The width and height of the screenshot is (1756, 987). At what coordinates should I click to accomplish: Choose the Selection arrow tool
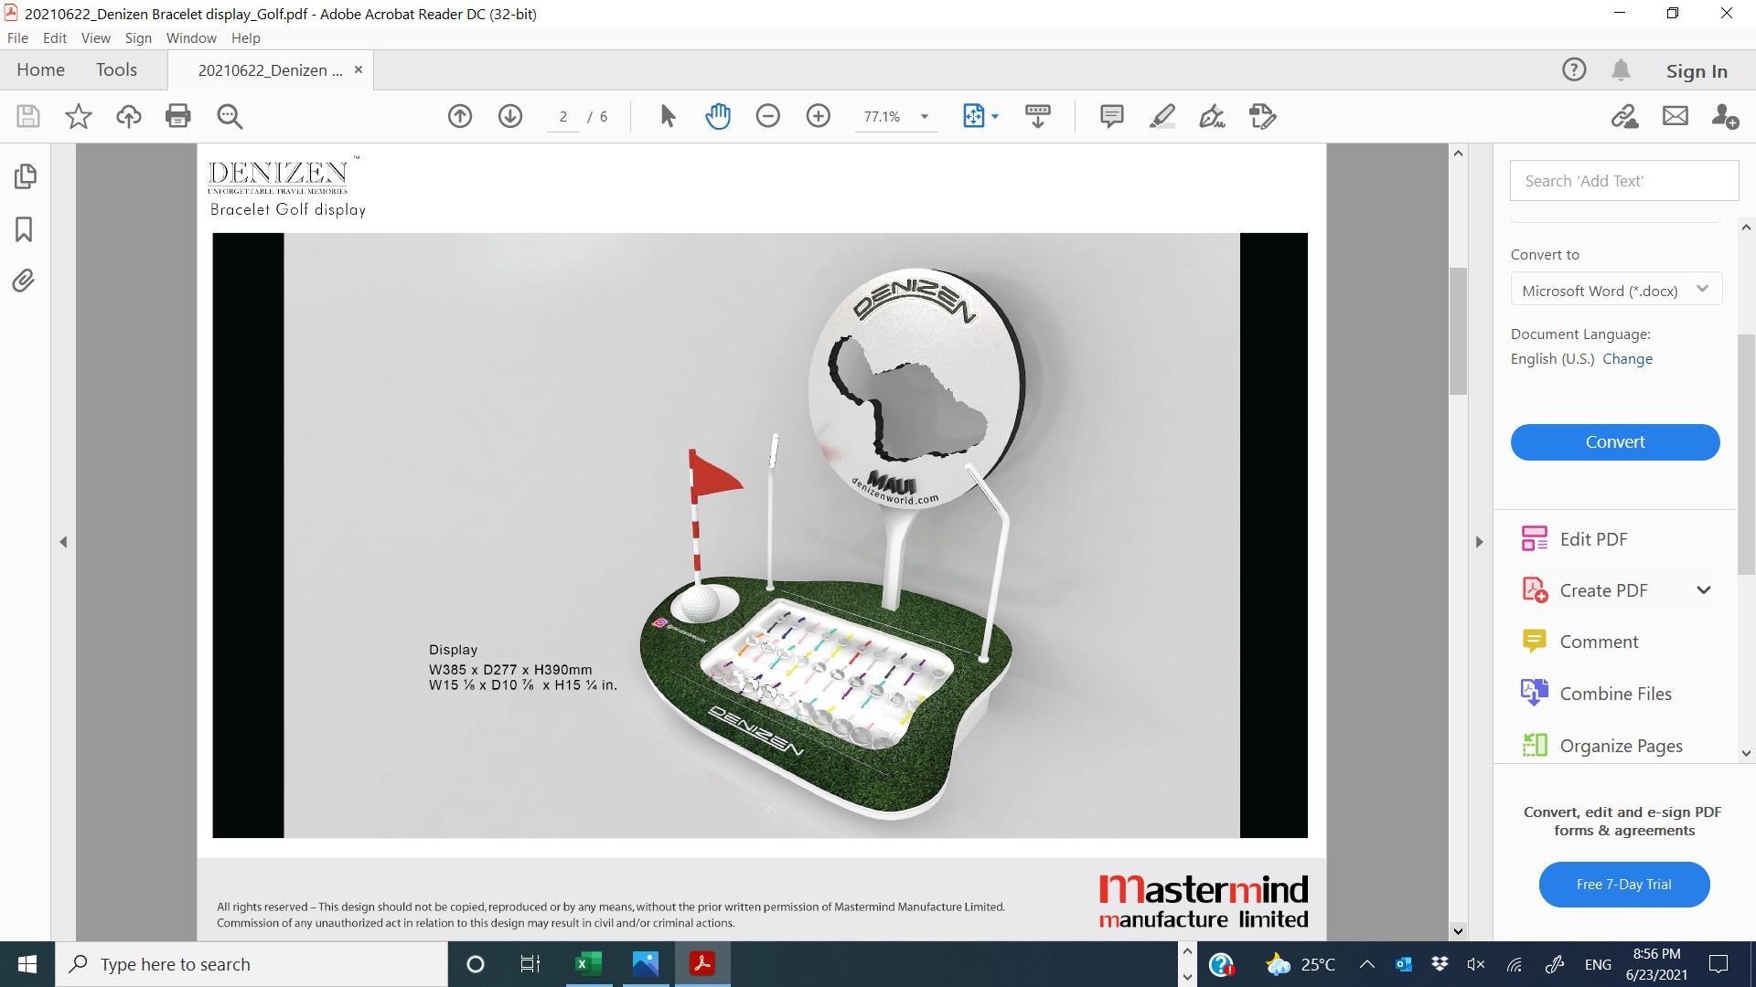click(668, 116)
